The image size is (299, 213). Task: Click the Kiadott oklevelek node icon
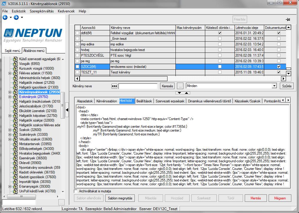coord(15,172)
